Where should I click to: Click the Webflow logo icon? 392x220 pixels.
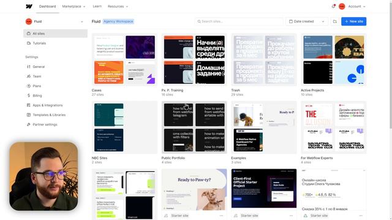(x=29, y=7)
